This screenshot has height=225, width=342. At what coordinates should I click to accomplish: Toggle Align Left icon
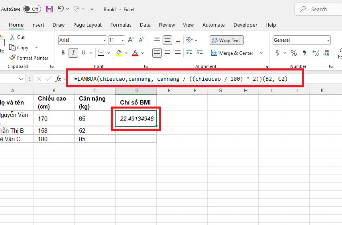pyautogui.click(x=157, y=53)
